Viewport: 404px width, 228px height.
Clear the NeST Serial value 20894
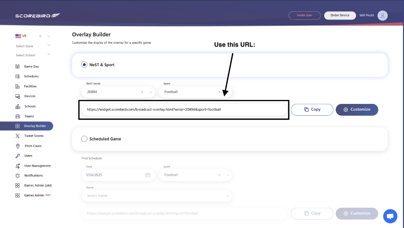142,92
